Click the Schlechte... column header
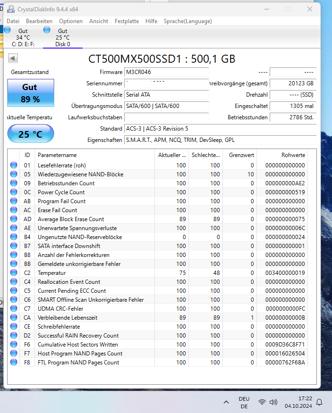Screen dimensions: 332x413 (206, 155)
